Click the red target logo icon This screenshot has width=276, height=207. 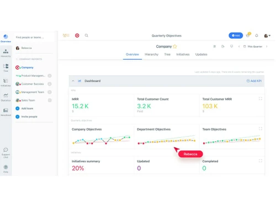click(x=77, y=35)
